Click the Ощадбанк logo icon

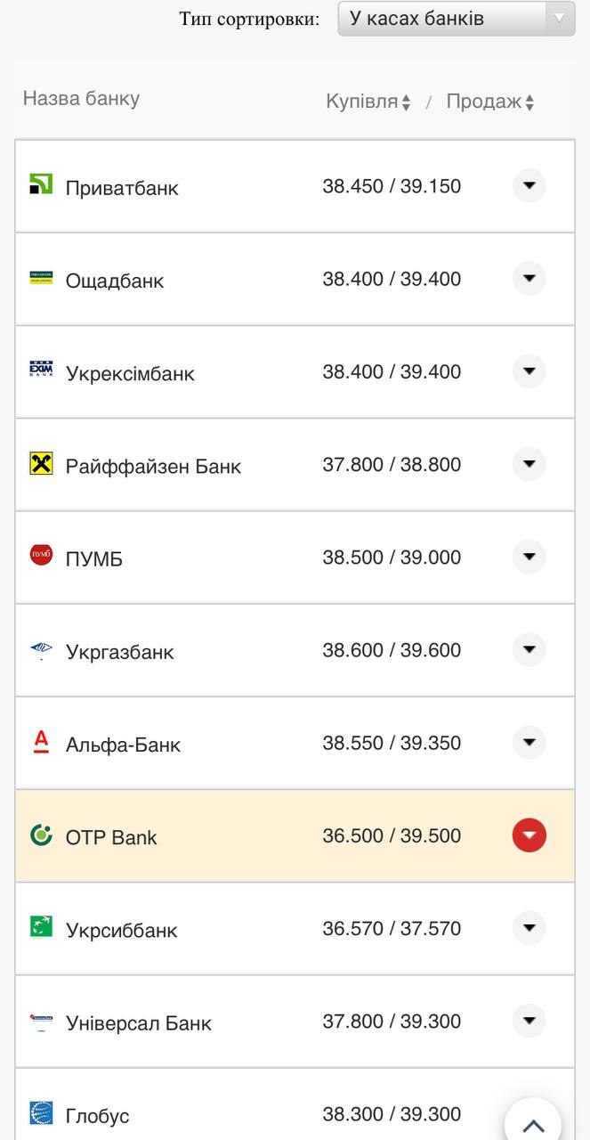pyautogui.click(x=41, y=278)
